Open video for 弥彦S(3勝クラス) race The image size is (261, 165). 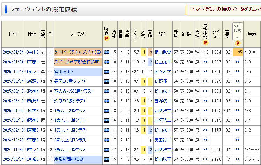(x=106, y=101)
